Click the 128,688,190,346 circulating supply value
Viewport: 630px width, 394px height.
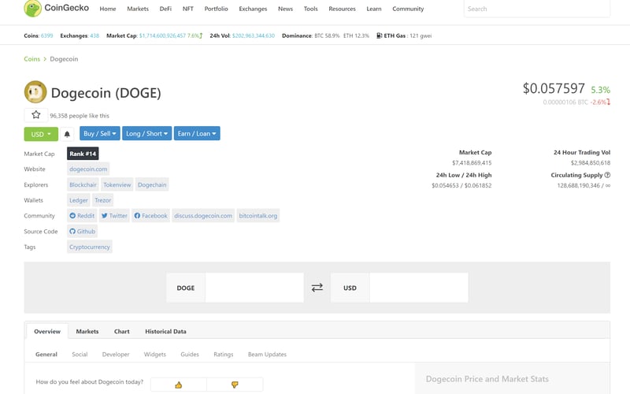point(578,186)
